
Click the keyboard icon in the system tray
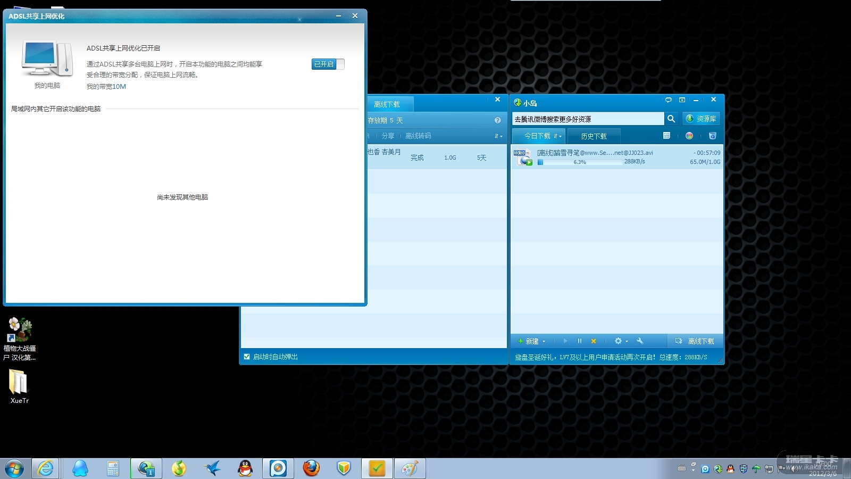point(682,469)
